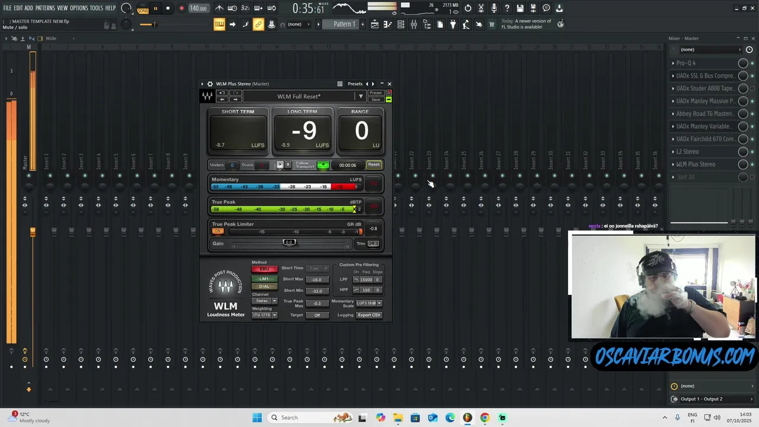Open the FILE menu
759x427 pixels.
tap(7, 8)
